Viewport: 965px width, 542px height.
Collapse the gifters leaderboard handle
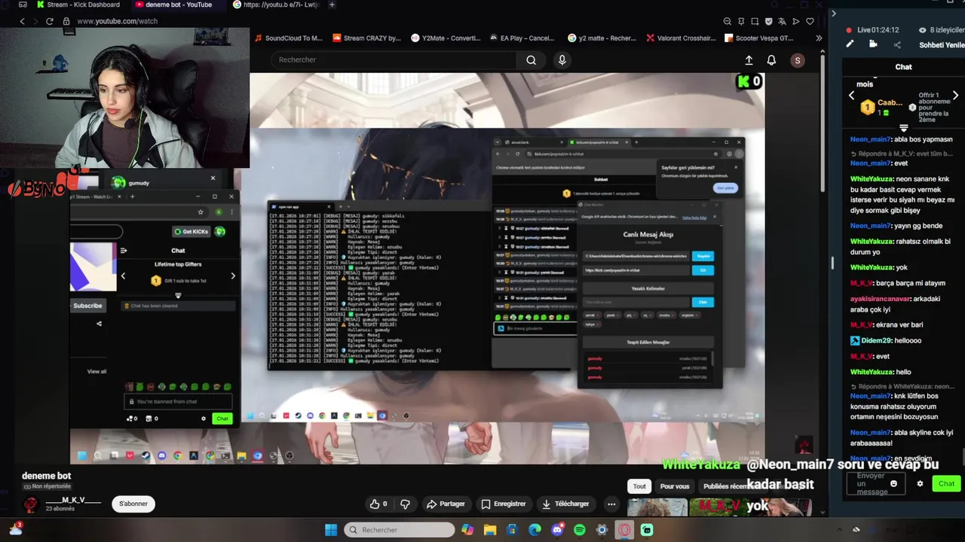point(904,128)
